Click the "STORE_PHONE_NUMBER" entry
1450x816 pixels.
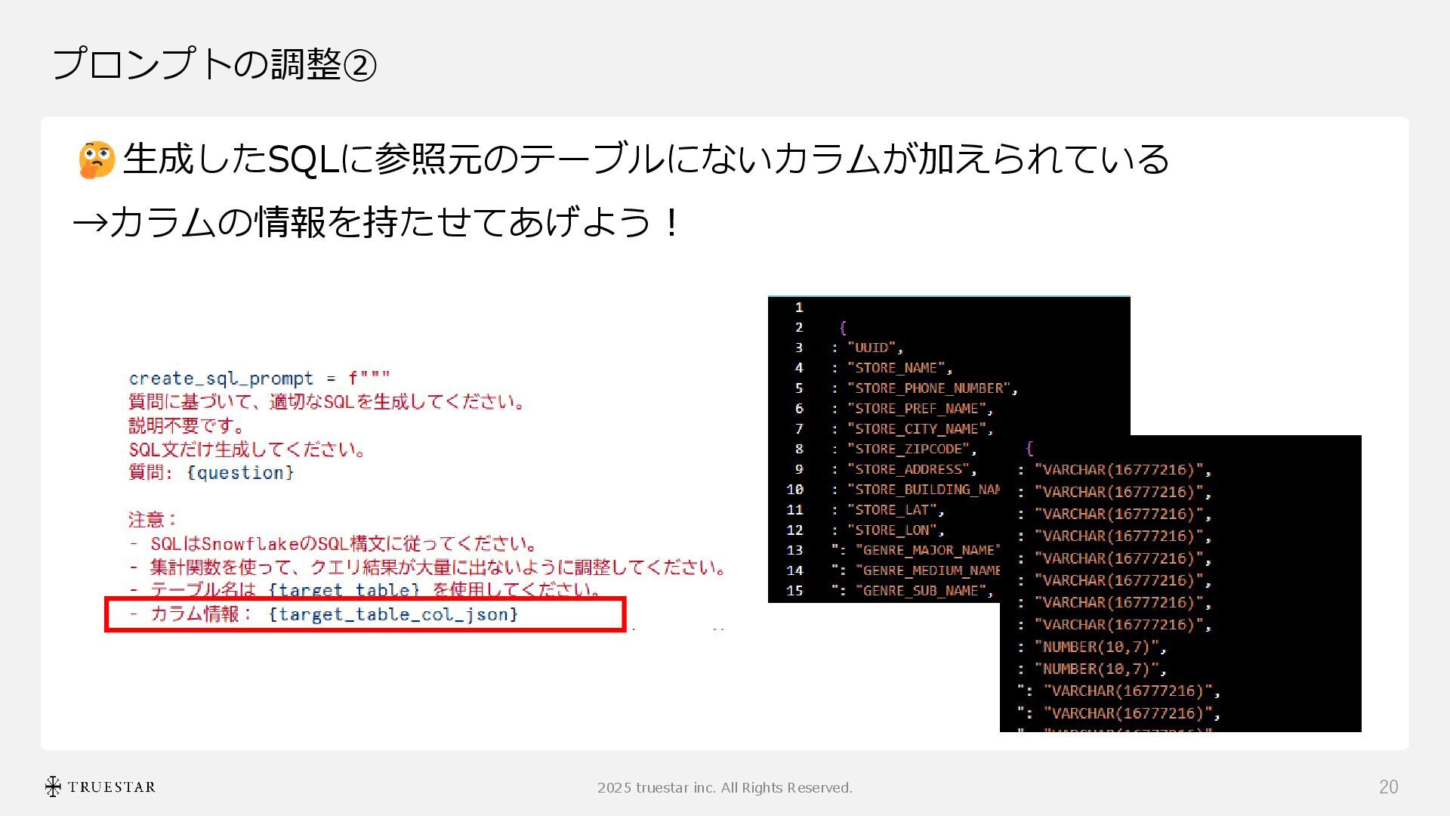pyautogui.click(x=933, y=388)
